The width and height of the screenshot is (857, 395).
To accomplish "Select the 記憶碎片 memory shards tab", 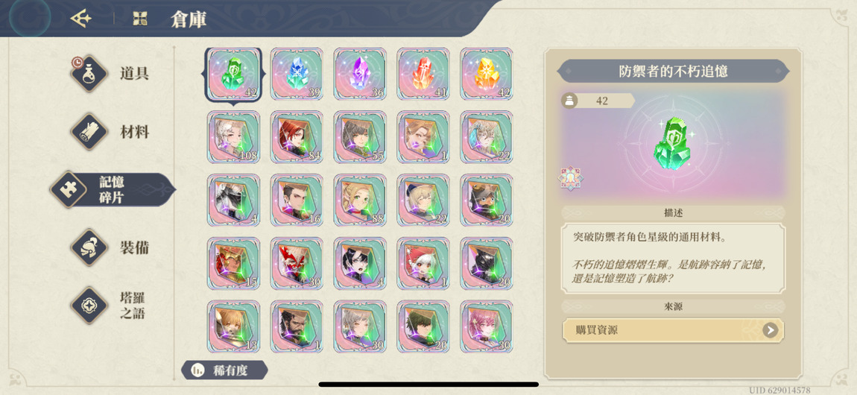I will (112, 189).
